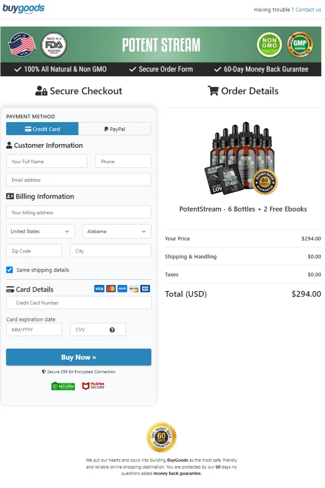325x488 pixels.
Task: Open the Contact us link
Action: (x=308, y=9)
